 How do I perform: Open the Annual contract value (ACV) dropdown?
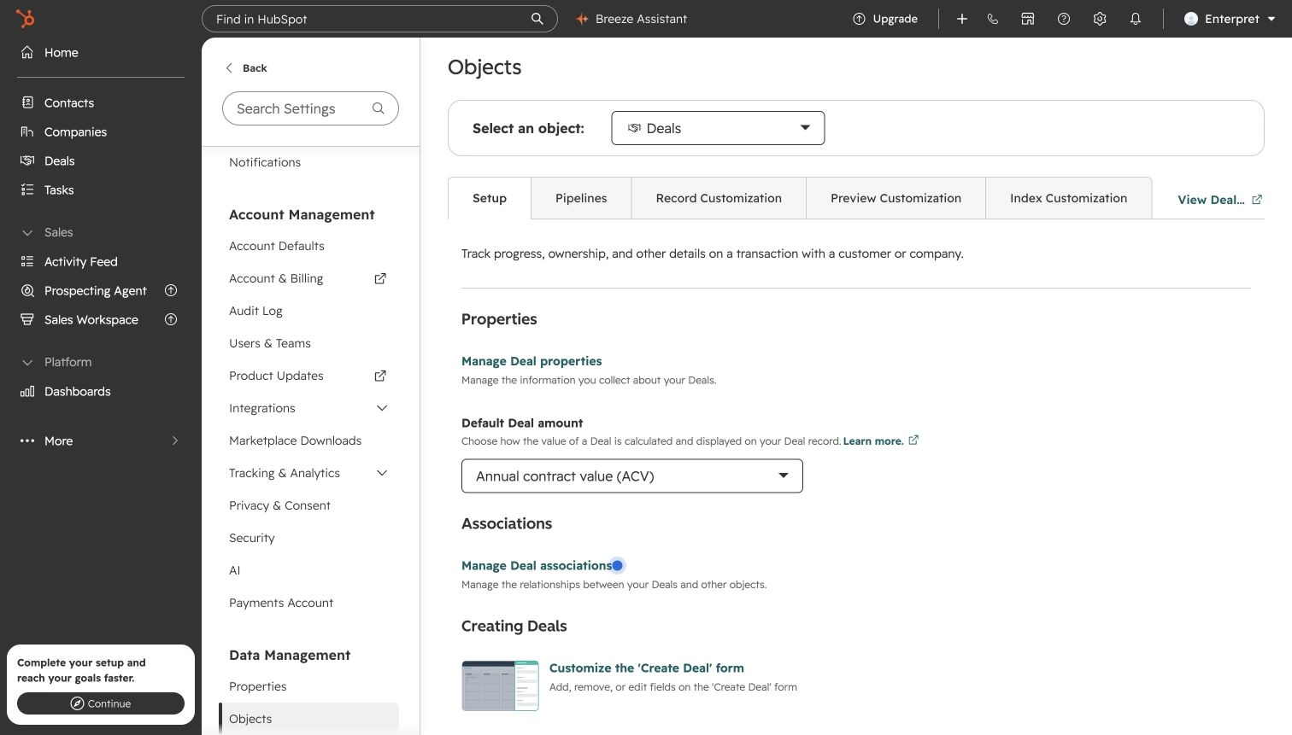point(632,476)
